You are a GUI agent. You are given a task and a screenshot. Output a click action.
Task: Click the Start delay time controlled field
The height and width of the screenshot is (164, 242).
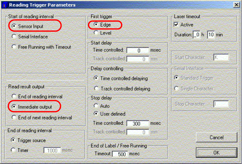point(138,50)
